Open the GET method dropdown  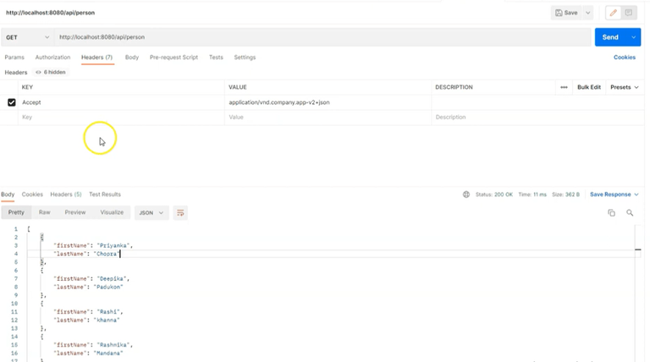[x=27, y=37]
